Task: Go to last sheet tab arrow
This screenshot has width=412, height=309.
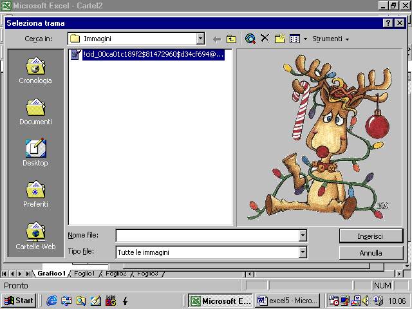Action: pyautogui.click(x=28, y=274)
